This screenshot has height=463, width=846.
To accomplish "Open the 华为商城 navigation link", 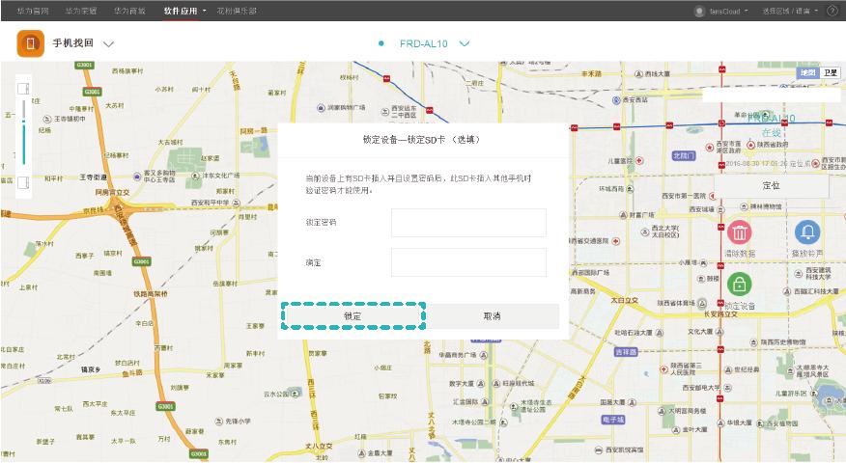I will coord(129,11).
